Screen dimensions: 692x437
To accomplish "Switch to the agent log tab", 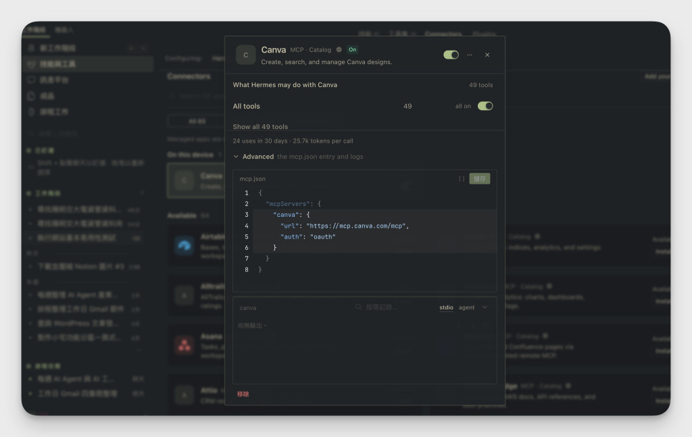I will pyautogui.click(x=466, y=307).
